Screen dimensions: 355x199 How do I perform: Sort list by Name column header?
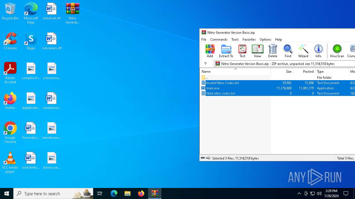pyautogui.click(x=235, y=72)
